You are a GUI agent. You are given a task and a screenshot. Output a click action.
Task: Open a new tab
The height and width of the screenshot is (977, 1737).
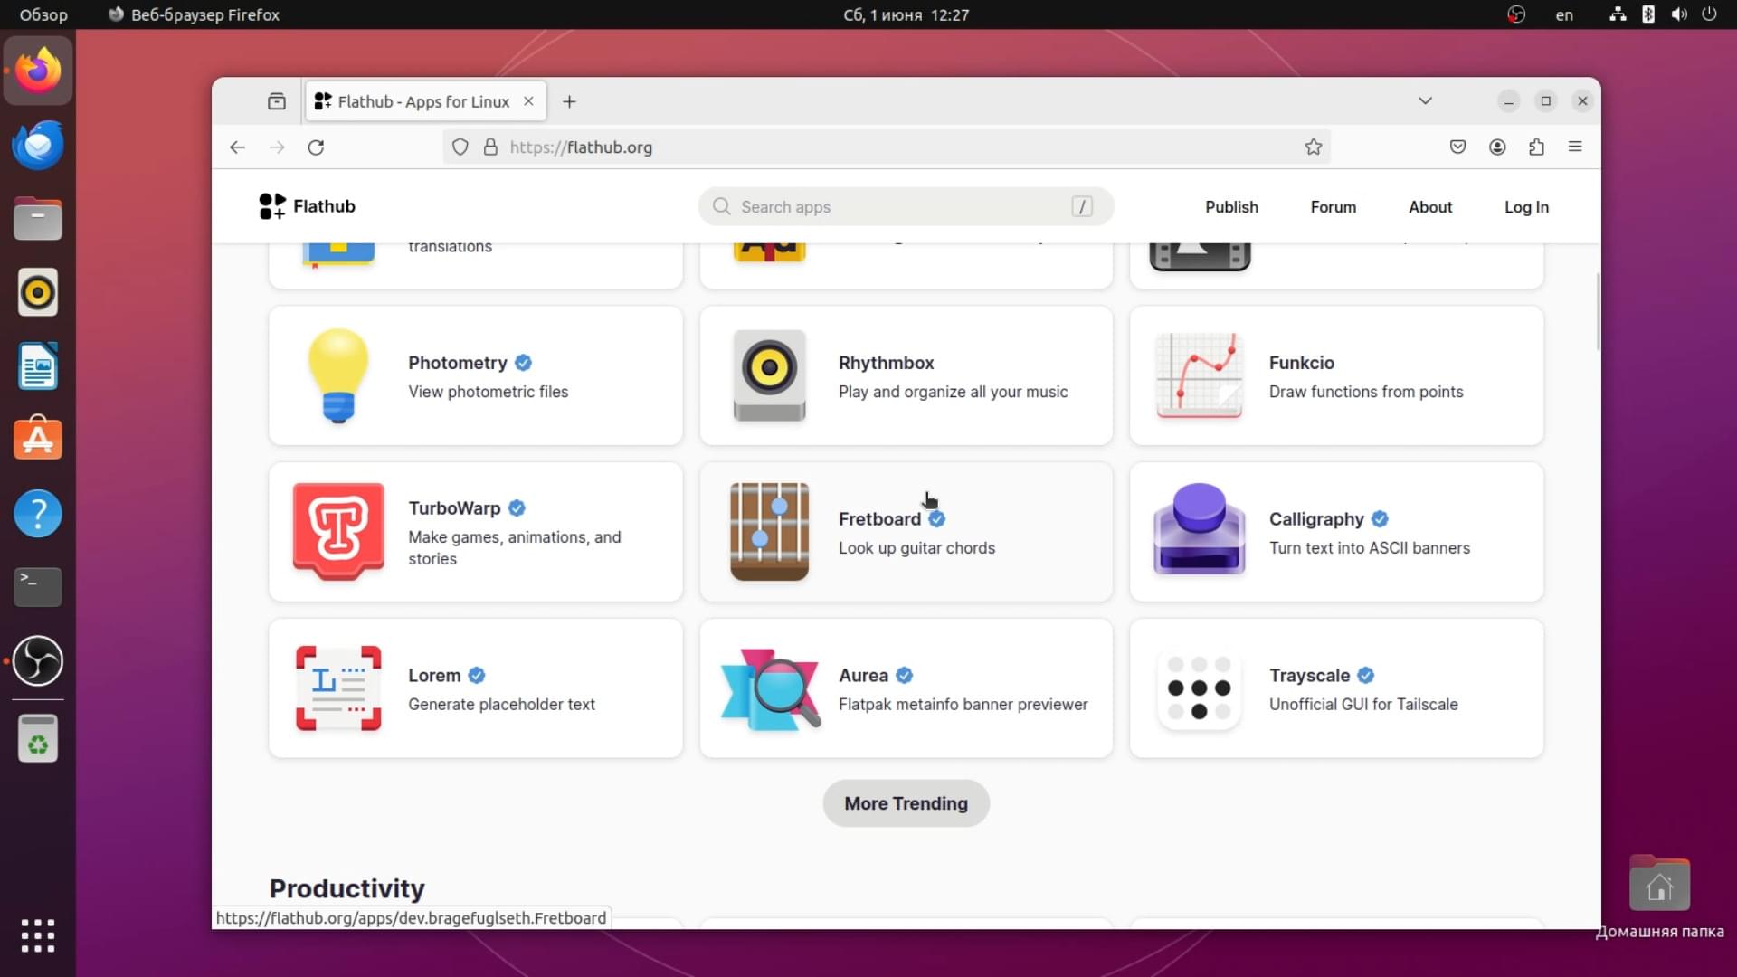click(569, 101)
